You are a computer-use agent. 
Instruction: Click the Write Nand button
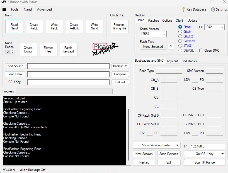point(94,26)
